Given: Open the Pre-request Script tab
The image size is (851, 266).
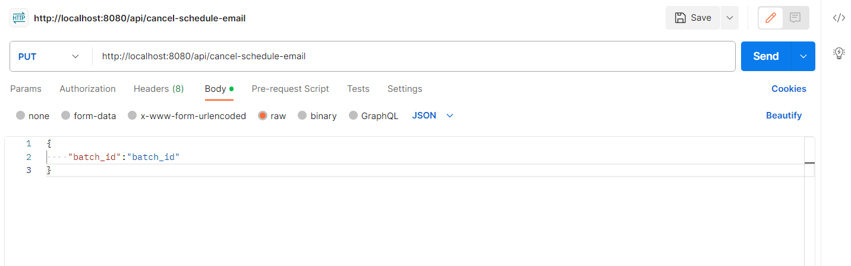Looking at the screenshot, I should [290, 89].
